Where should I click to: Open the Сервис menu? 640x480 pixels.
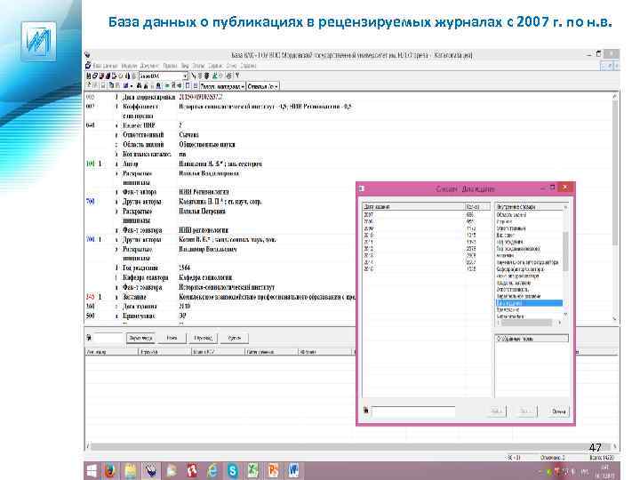(215, 66)
